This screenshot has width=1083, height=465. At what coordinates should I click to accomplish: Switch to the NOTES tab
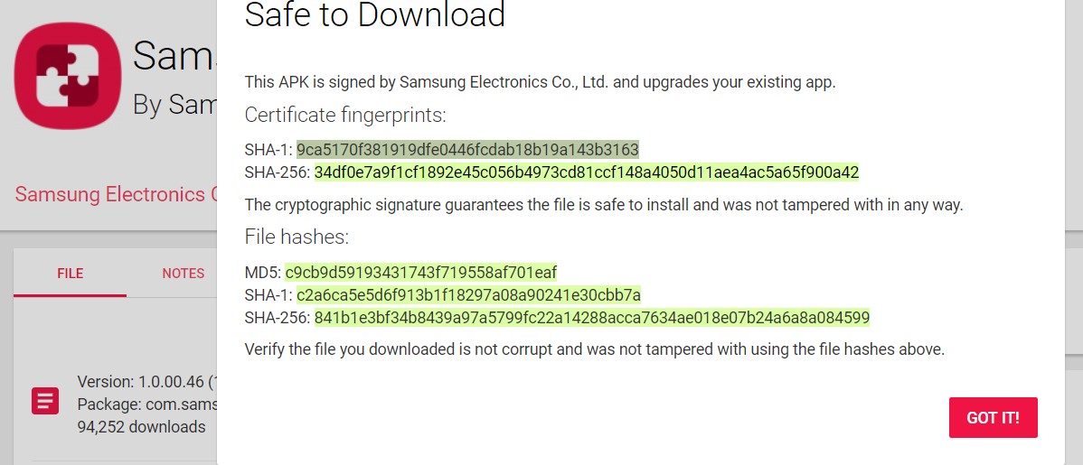tap(183, 274)
